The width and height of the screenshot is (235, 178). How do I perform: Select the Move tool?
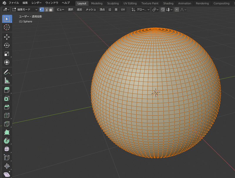click(7, 37)
